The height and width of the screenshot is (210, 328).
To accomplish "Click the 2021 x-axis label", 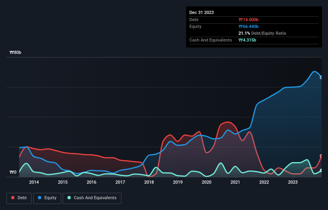I will [x=235, y=182].
